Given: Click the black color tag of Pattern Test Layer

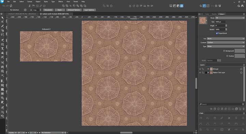Looking at the screenshot, I should pos(206,73).
